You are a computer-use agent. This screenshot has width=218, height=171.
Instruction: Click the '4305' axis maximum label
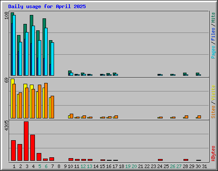(x=6, y=126)
